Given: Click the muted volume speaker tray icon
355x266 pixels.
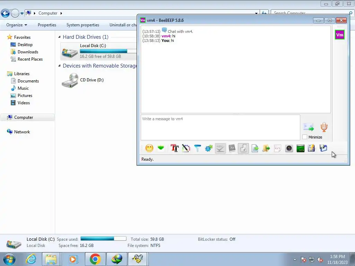Looking at the screenshot, I should coord(320,260).
